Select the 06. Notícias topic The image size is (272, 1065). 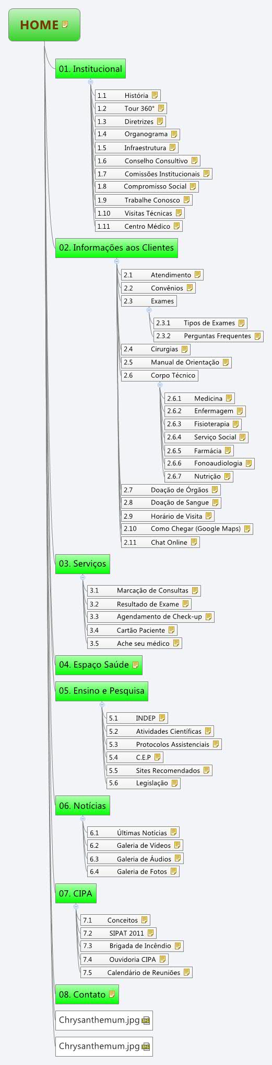(82, 805)
